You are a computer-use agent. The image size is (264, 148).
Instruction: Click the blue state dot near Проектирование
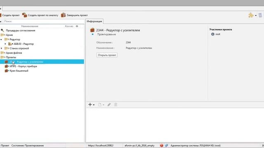click(92, 34)
